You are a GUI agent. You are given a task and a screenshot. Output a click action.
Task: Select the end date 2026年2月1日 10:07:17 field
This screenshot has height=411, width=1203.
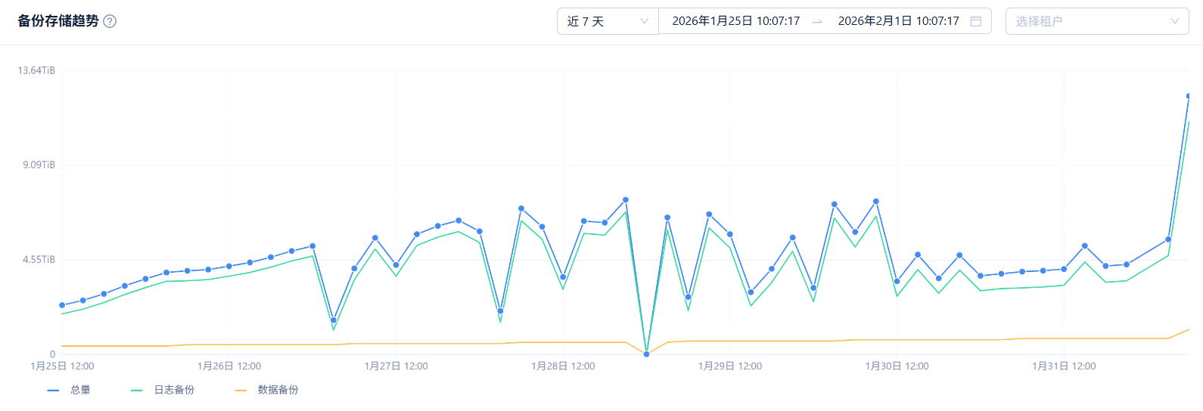[x=898, y=21]
